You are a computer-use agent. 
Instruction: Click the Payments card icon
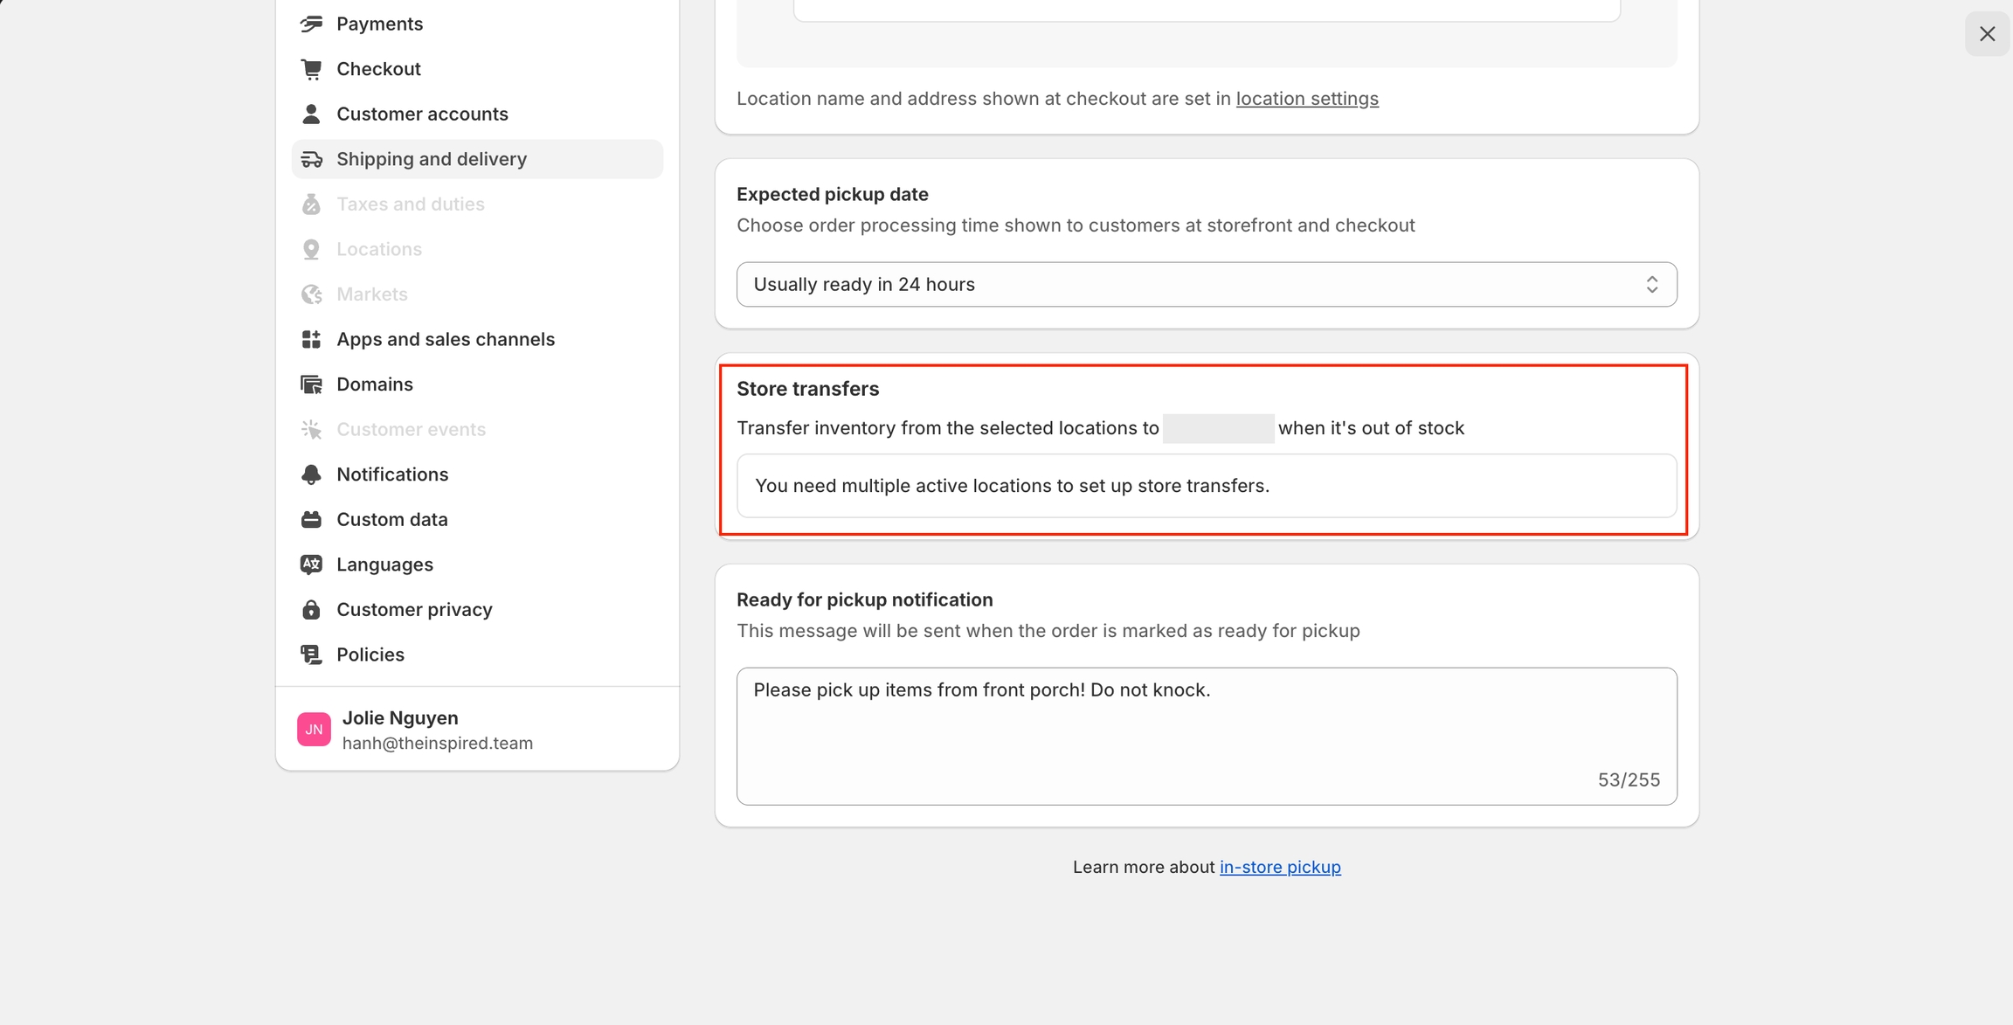coord(311,24)
